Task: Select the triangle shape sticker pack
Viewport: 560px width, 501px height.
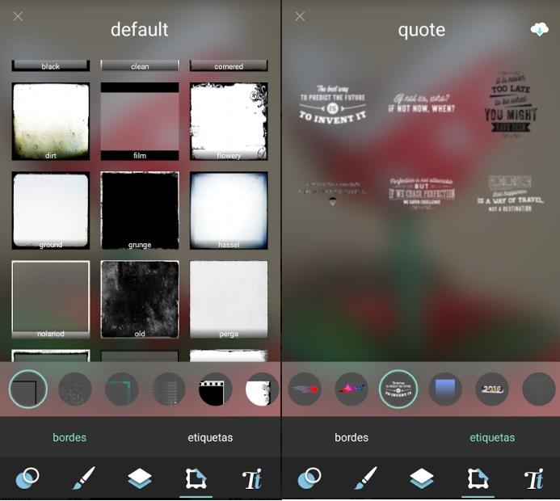Action: pyautogui.click(x=539, y=389)
